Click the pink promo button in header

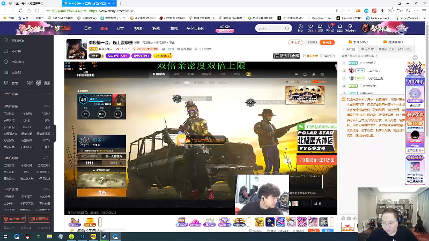[225, 31]
